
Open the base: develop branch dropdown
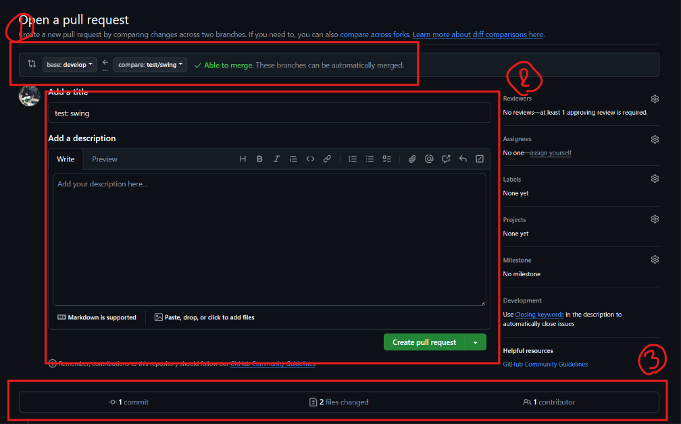point(70,65)
